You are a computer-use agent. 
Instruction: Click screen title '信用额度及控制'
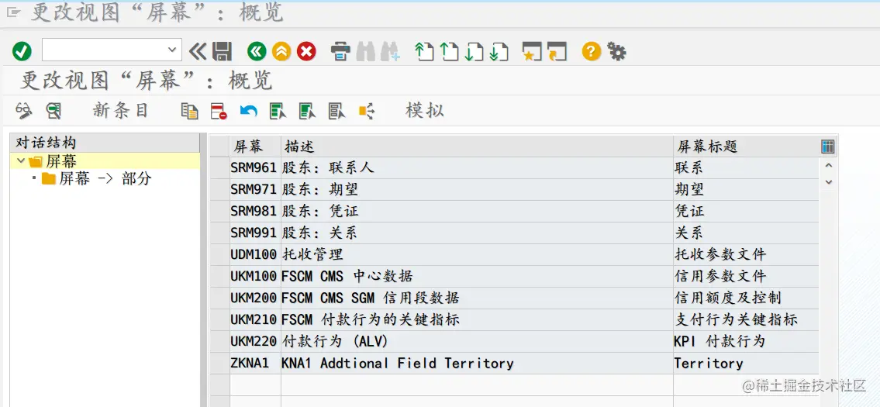pyautogui.click(x=728, y=298)
